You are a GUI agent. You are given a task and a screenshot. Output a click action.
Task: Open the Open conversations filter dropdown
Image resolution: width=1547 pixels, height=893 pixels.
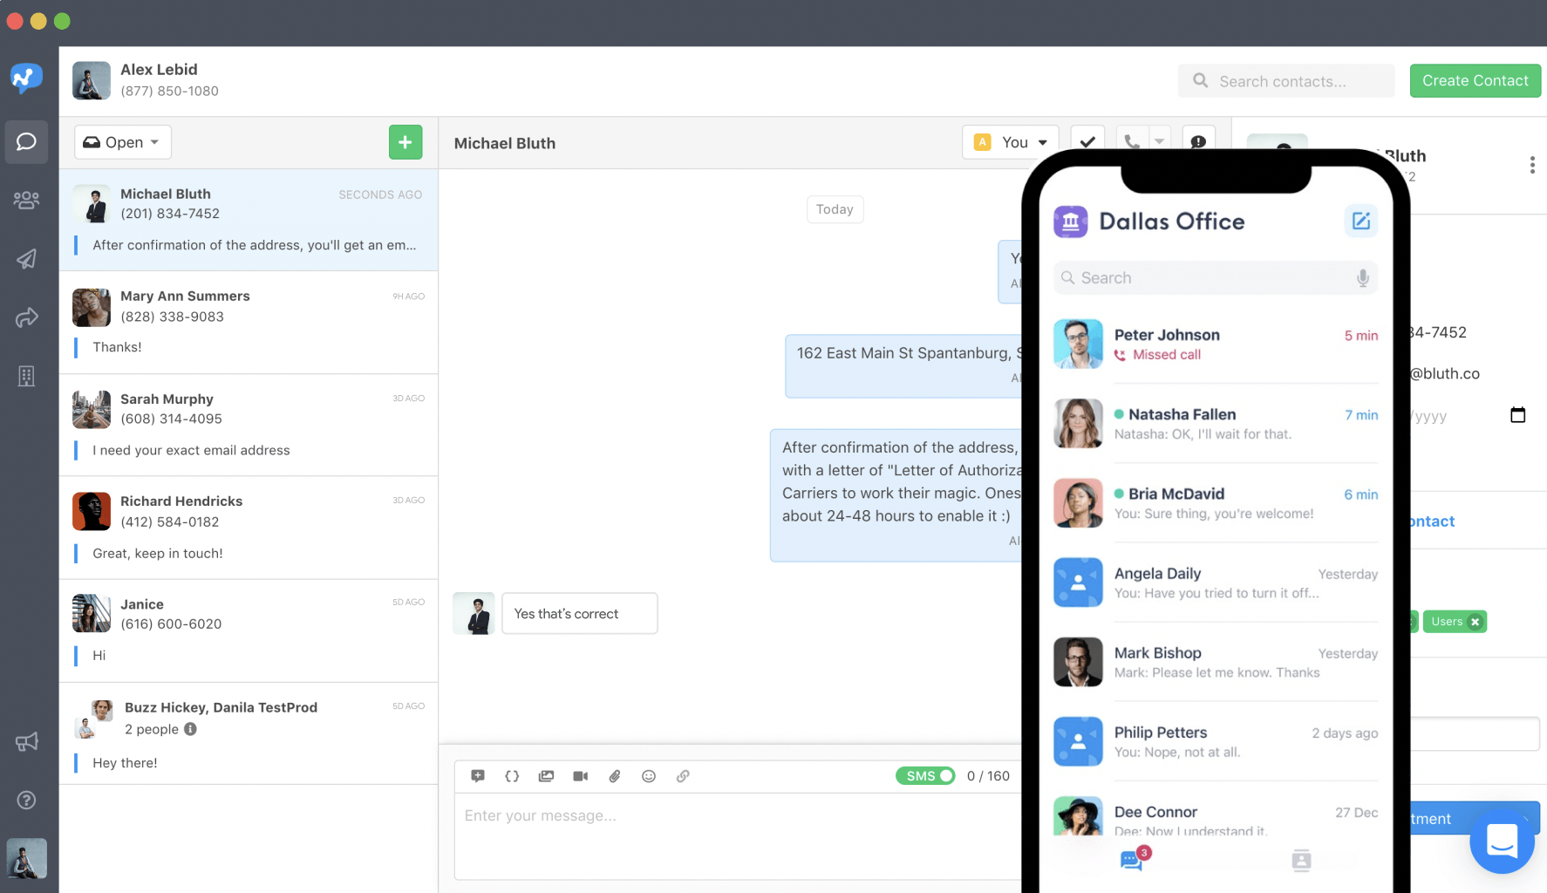(x=121, y=141)
